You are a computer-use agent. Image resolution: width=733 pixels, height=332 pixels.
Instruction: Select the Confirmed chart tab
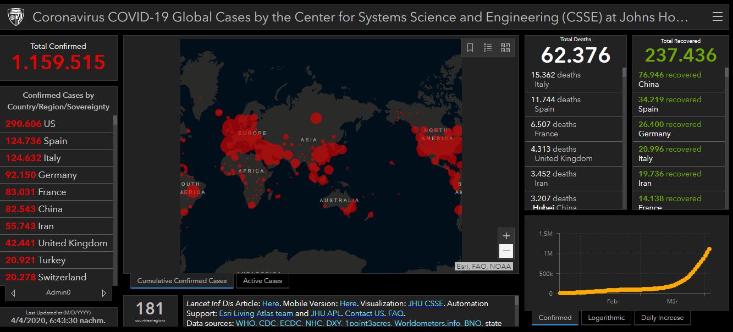click(555, 318)
